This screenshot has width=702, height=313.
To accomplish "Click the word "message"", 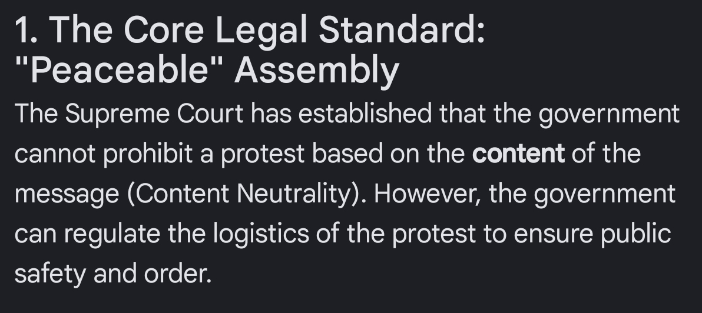I will coord(67,194).
